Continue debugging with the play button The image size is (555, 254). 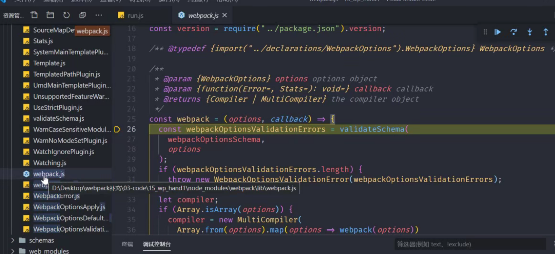[498, 32]
